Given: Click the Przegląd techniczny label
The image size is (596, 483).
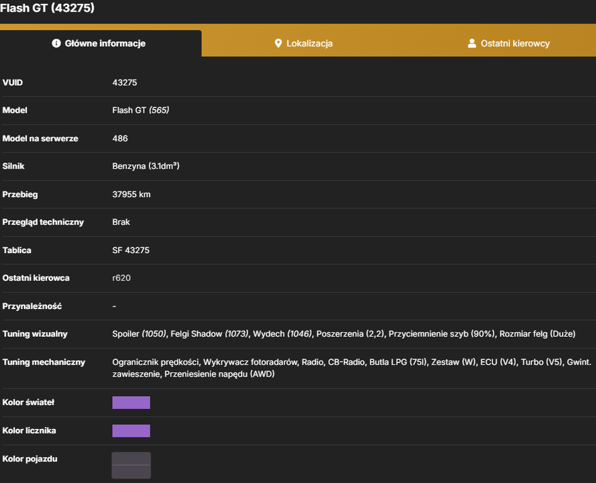Looking at the screenshot, I should pos(43,222).
